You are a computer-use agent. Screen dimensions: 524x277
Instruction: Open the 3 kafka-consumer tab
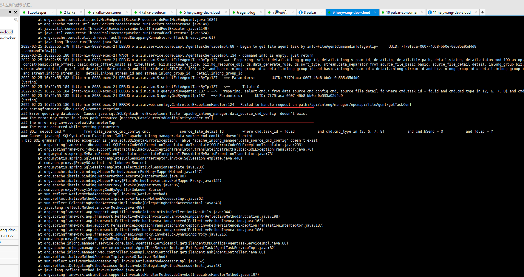pyautogui.click(x=108, y=13)
